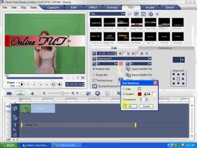Align title text center
The height and width of the screenshot is (148, 197).
[137, 53]
